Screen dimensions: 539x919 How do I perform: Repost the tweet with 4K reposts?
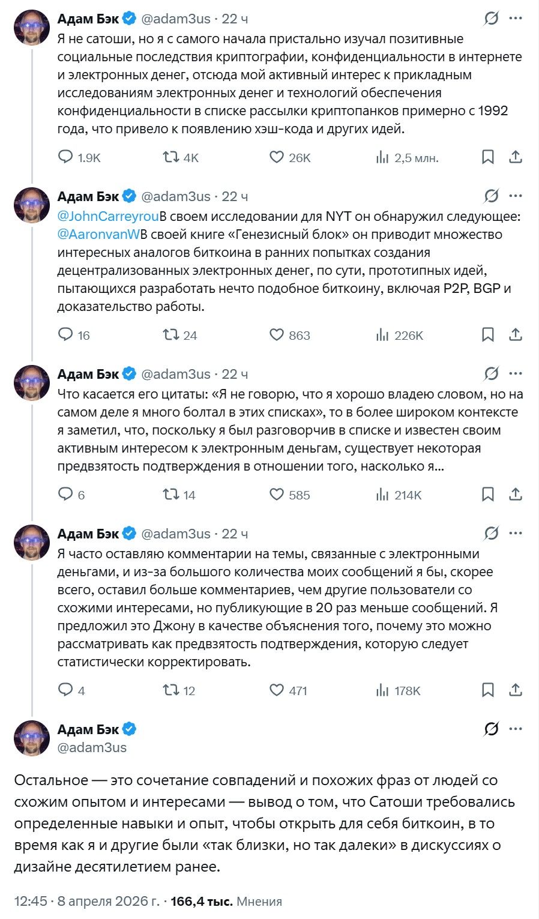pos(171,157)
